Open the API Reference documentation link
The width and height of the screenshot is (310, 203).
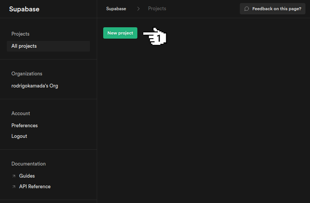tap(35, 186)
